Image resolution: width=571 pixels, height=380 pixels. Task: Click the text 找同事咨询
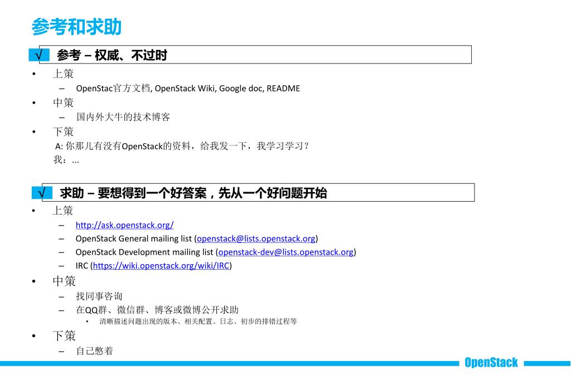99,296
